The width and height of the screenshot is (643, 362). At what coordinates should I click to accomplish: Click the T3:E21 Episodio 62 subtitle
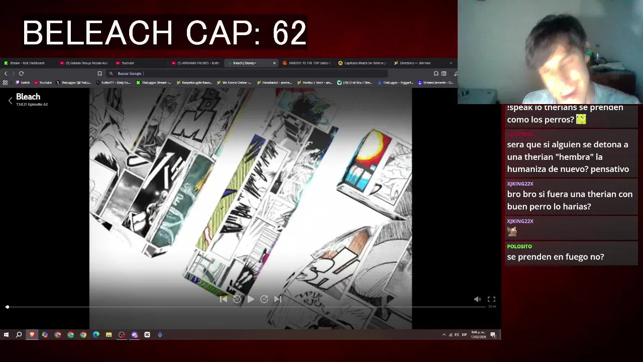pos(32,105)
